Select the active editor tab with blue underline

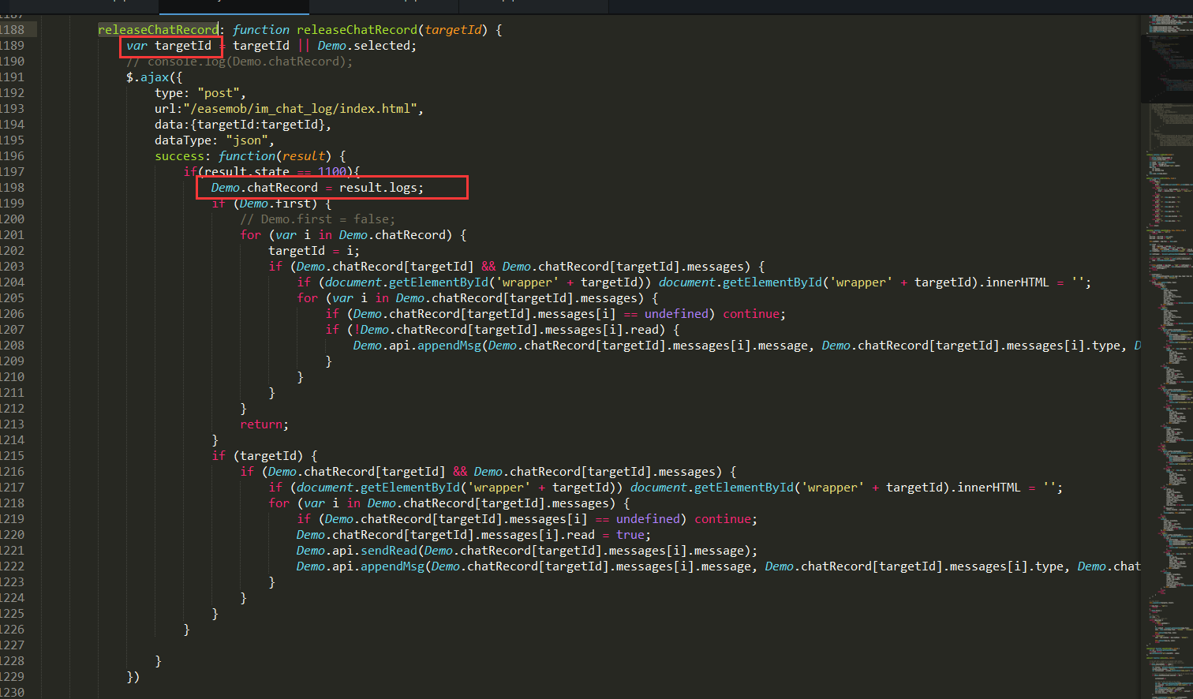(234, 6)
